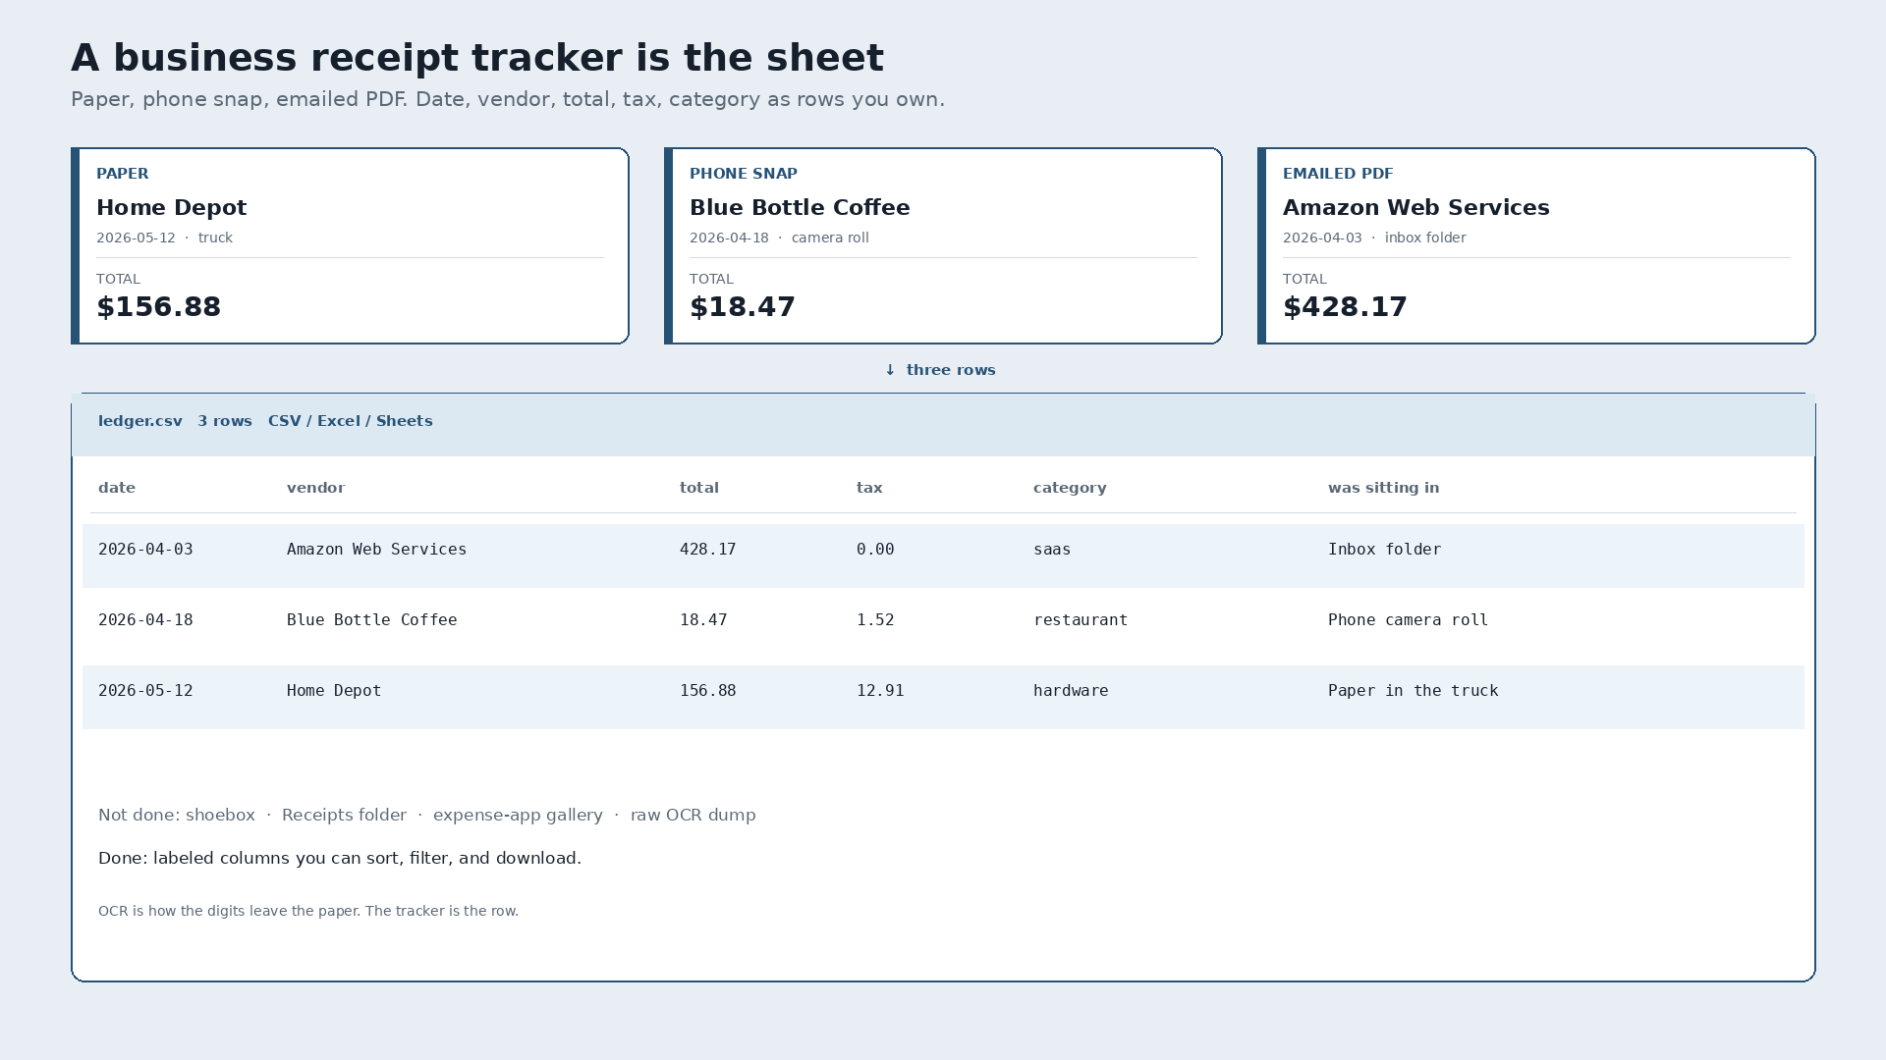Click the ledger.csv file name
The image size is (1886, 1060).
pos(140,421)
